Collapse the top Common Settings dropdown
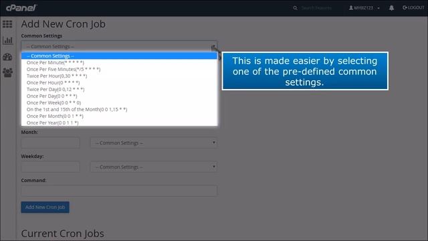 click(119, 46)
